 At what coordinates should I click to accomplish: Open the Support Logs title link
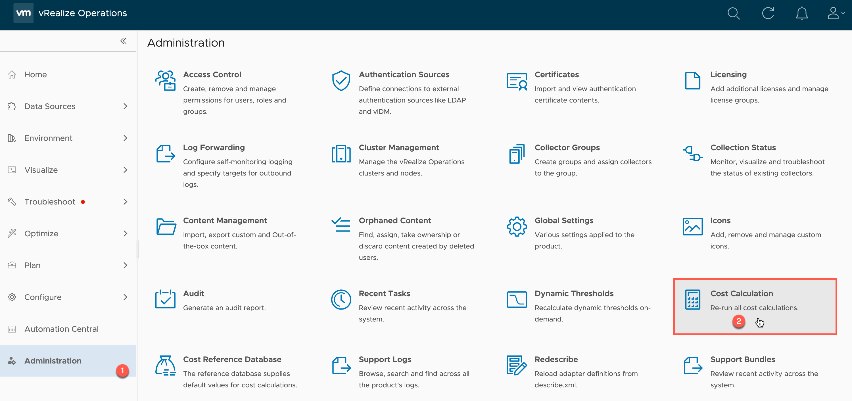coord(385,360)
